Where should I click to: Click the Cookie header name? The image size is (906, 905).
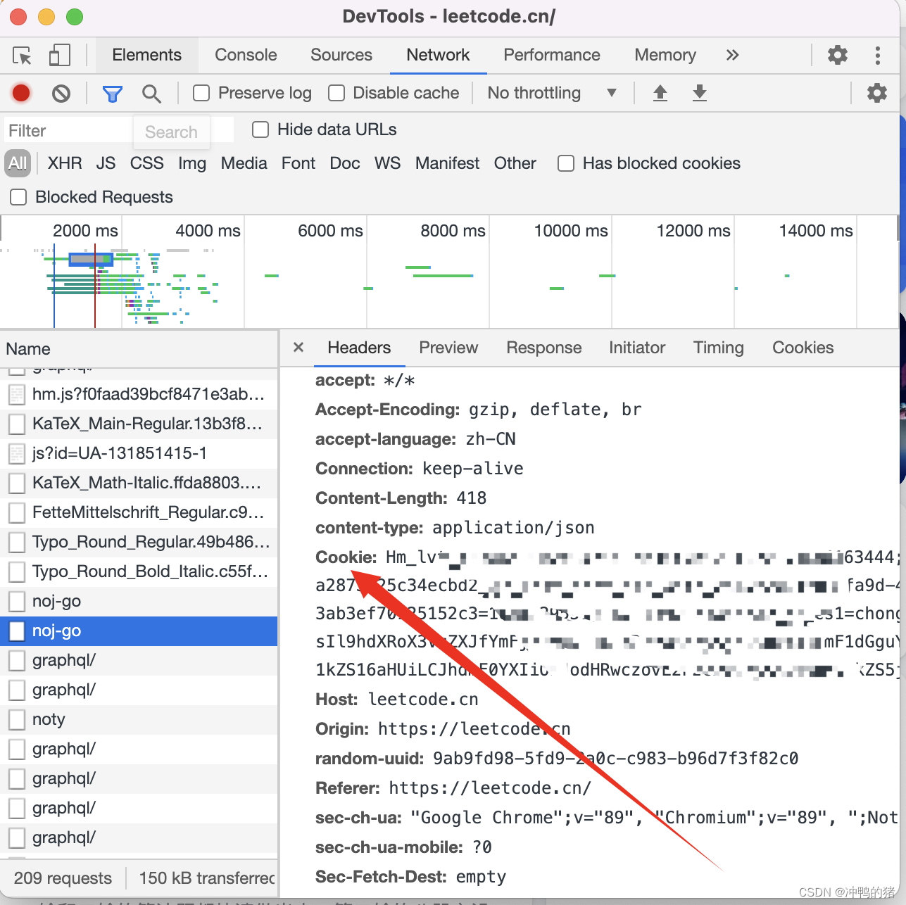click(x=346, y=557)
